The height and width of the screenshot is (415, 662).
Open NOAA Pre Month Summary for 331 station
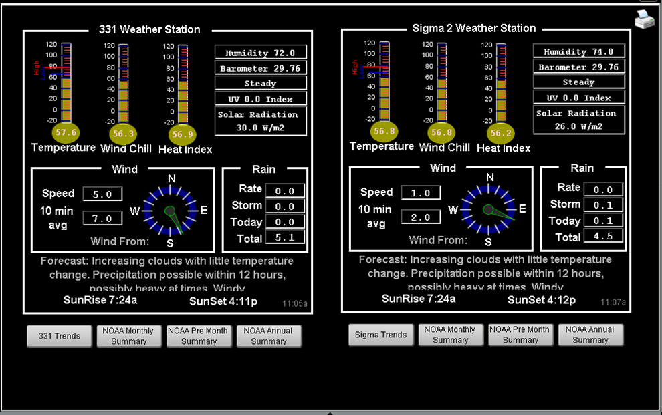199,336
